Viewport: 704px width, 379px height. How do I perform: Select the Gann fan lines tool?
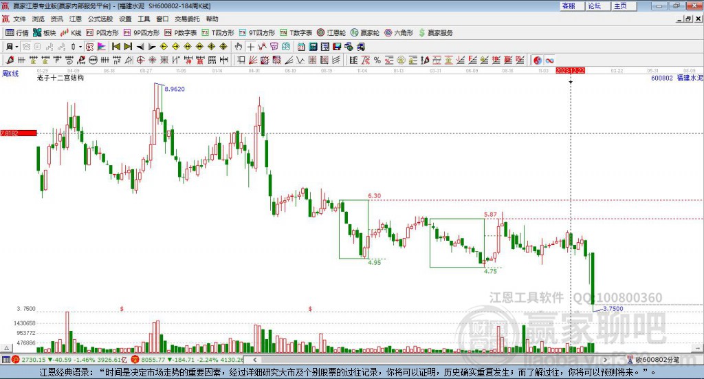click(x=253, y=60)
